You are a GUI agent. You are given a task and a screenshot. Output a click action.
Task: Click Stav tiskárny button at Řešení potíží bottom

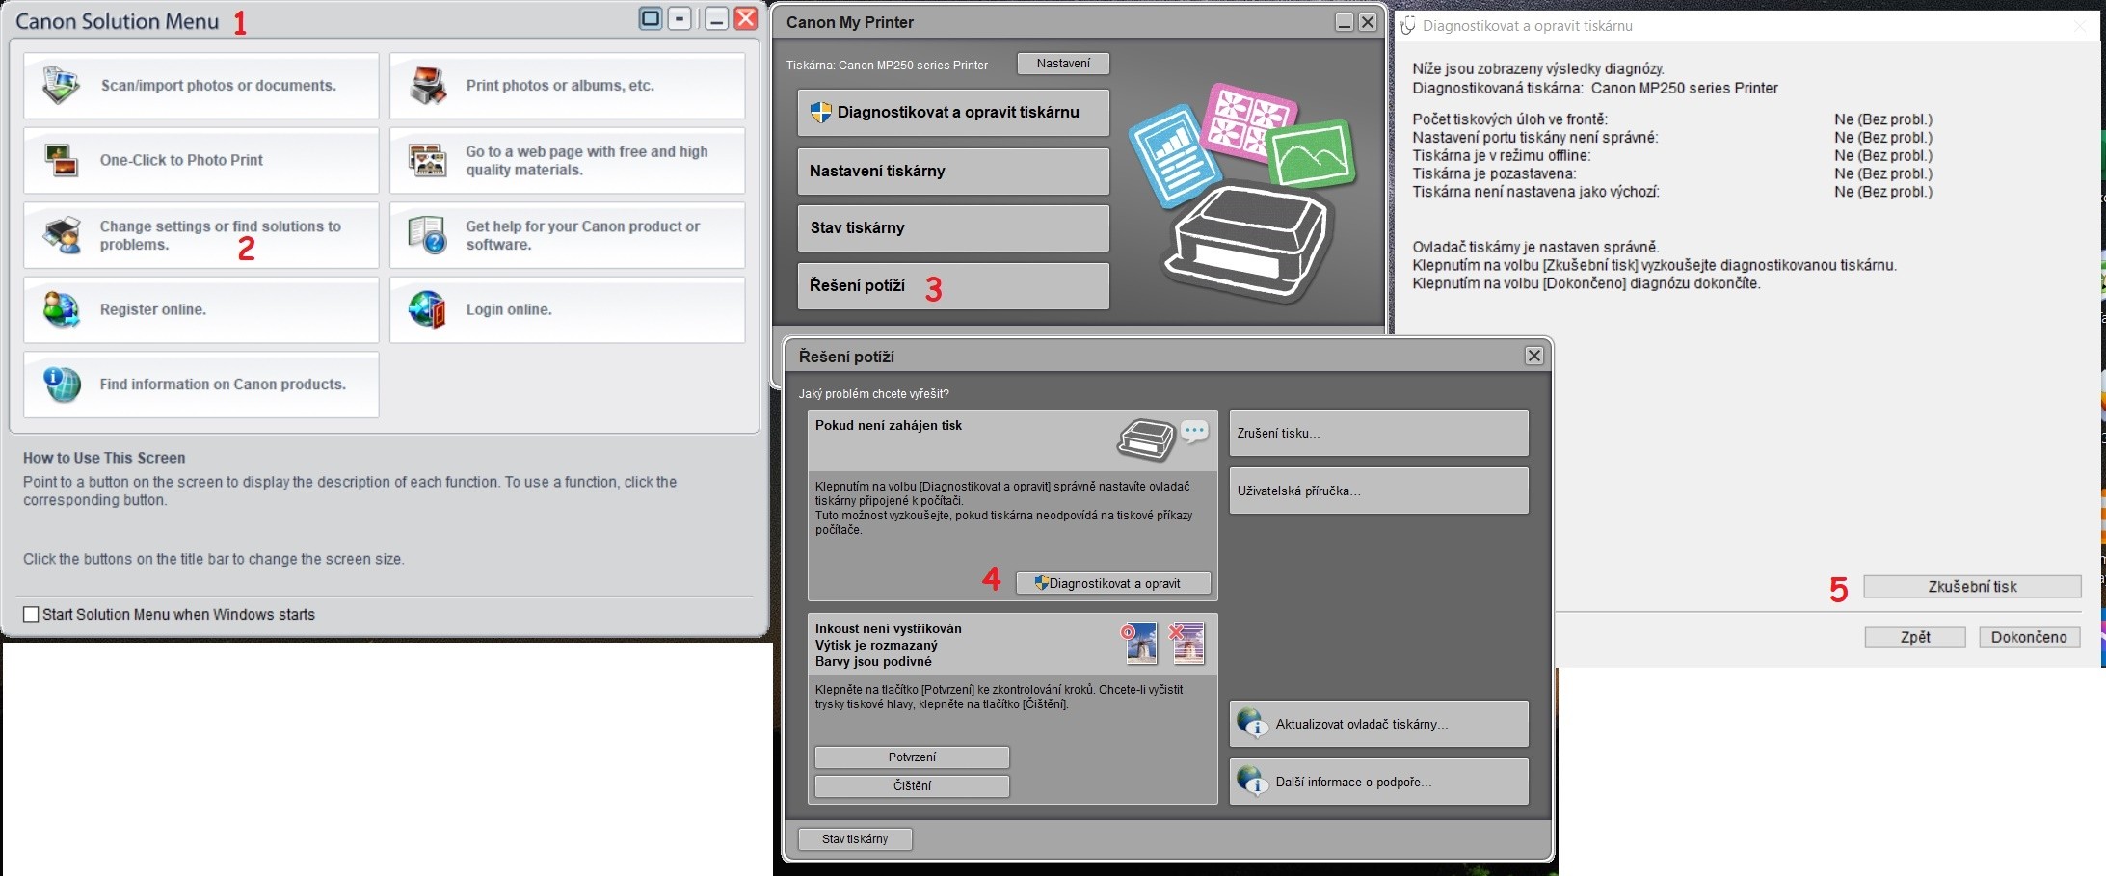tap(855, 839)
